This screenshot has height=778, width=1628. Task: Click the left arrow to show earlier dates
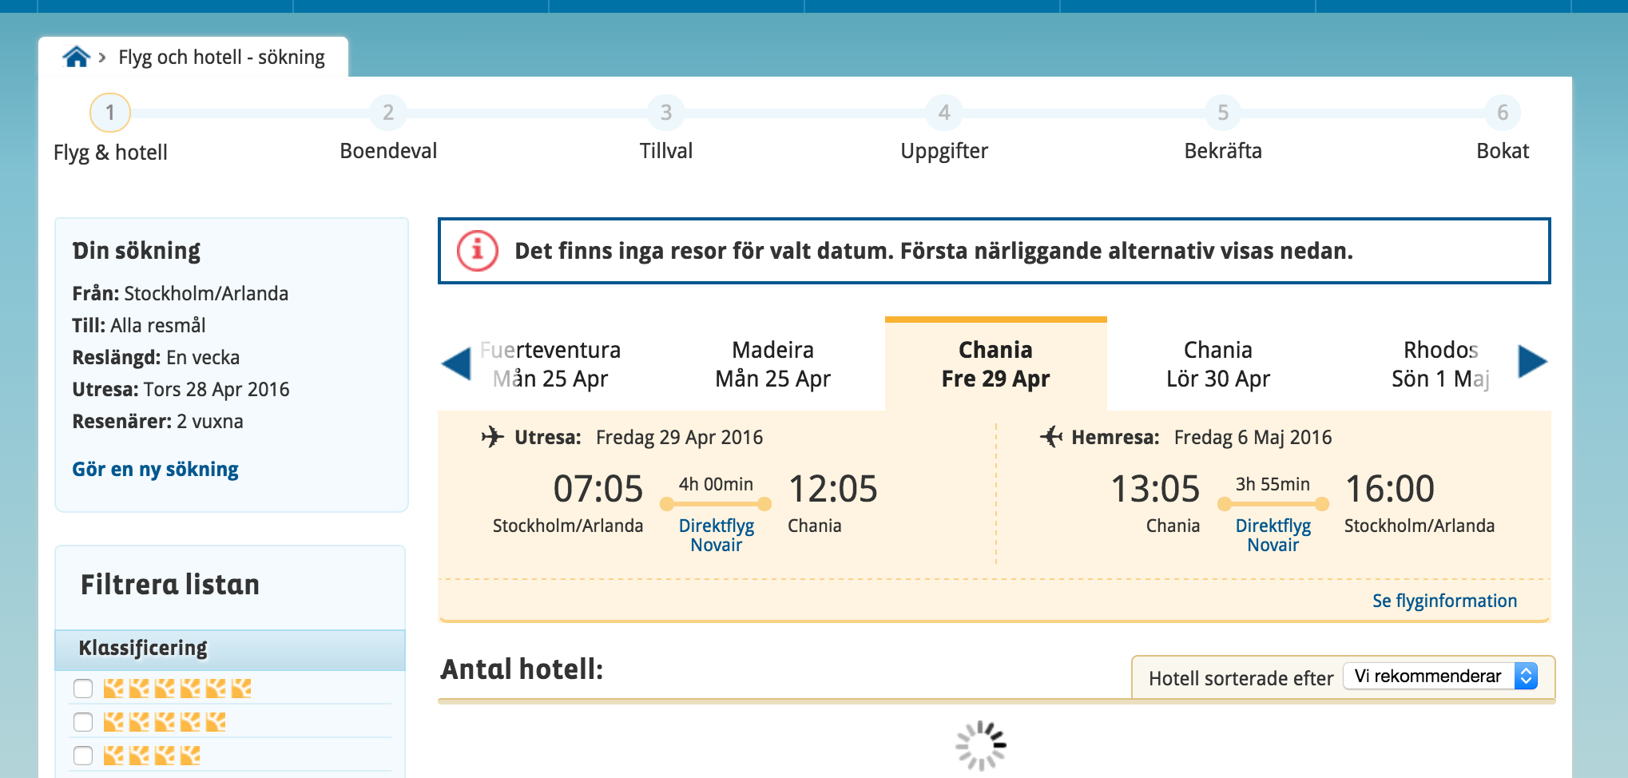point(456,364)
